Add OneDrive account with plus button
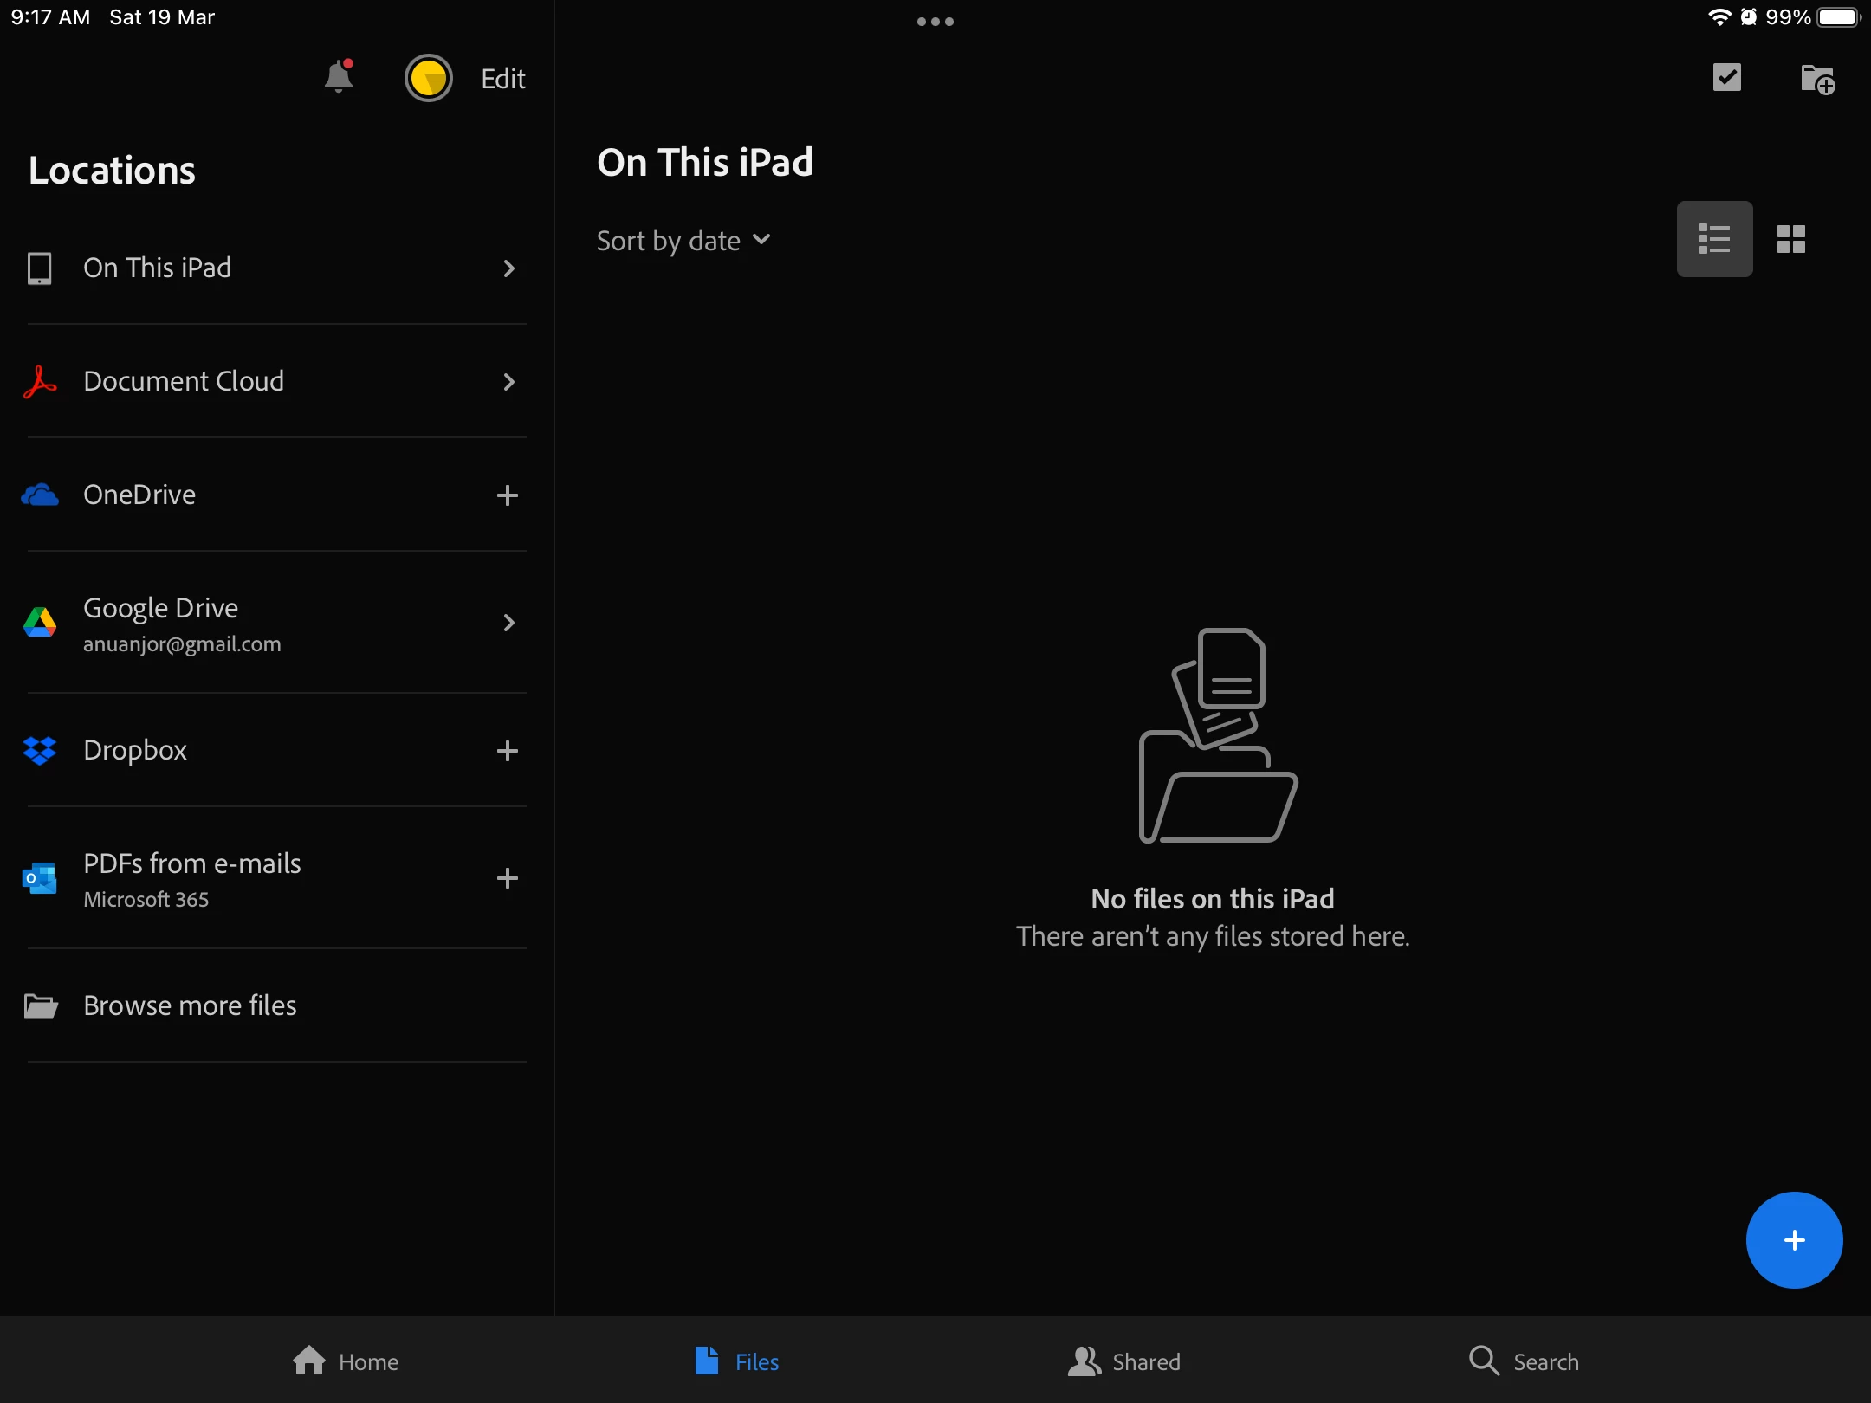Viewport: 1871px width, 1403px height. click(x=508, y=495)
